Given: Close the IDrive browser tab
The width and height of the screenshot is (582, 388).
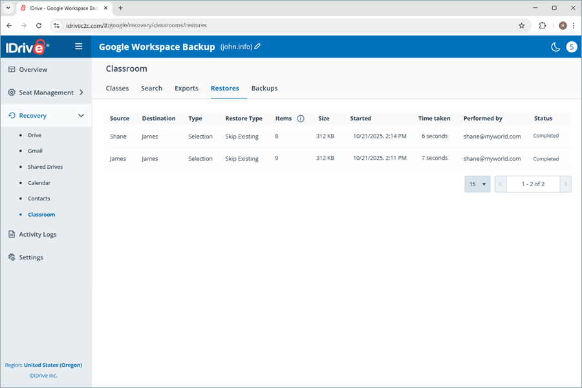Looking at the screenshot, I should point(106,8).
